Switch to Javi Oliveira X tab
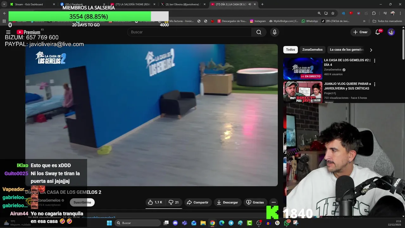The image size is (405, 228). pyautogui.click(x=183, y=4)
